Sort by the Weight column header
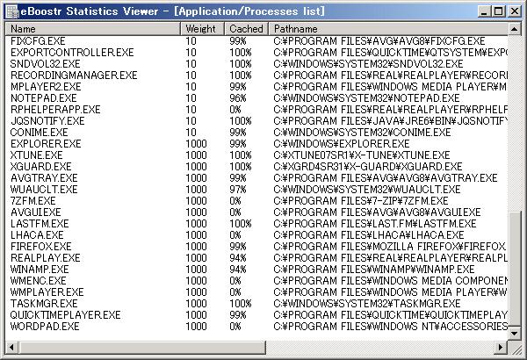Image resolution: width=527 pixels, height=360 pixels. pos(202,29)
